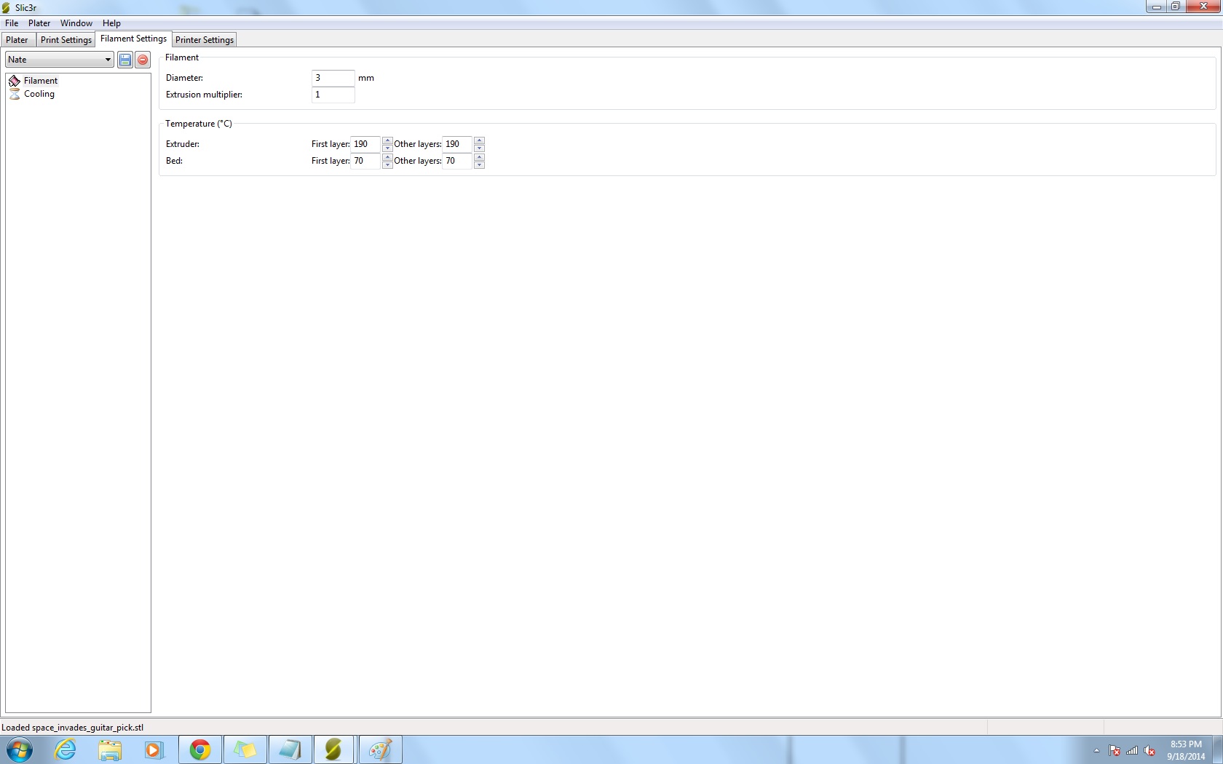Show hidden system tray icons
The image size is (1223, 764).
pos(1096,750)
